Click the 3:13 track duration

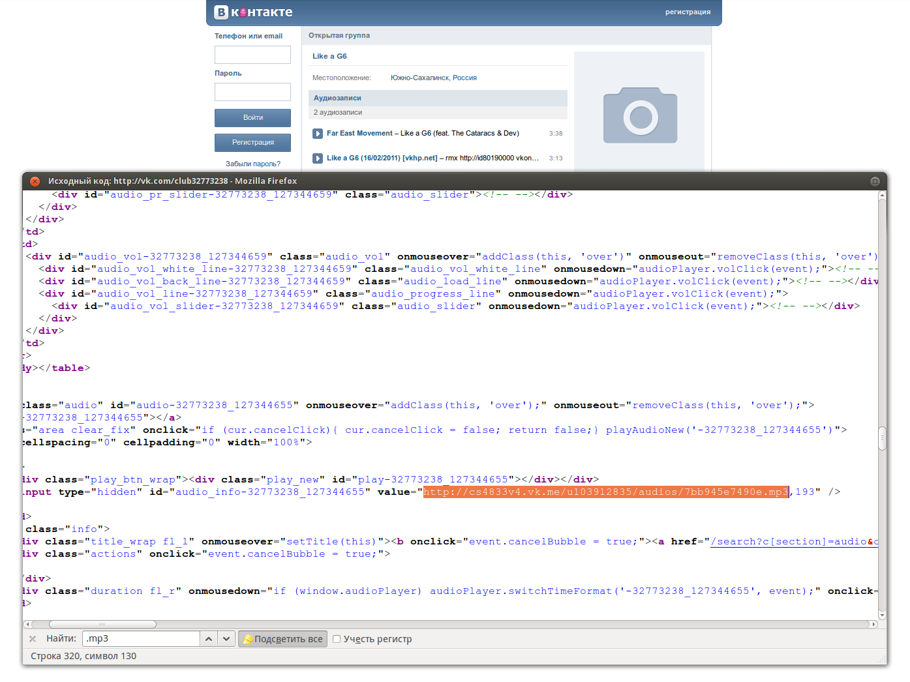(556, 158)
